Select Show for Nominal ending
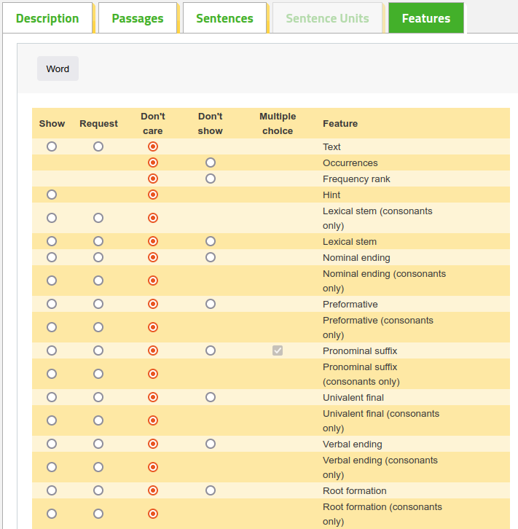 (x=52, y=257)
